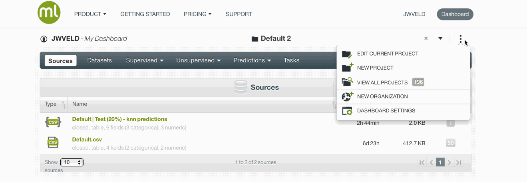Click the dashboard settings gear icon
This screenshot has width=527, height=182.
click(347, 111)
